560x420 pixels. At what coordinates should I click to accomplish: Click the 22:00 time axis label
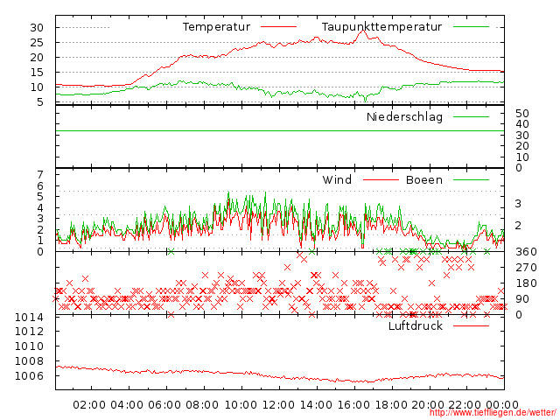coord(465,405)
